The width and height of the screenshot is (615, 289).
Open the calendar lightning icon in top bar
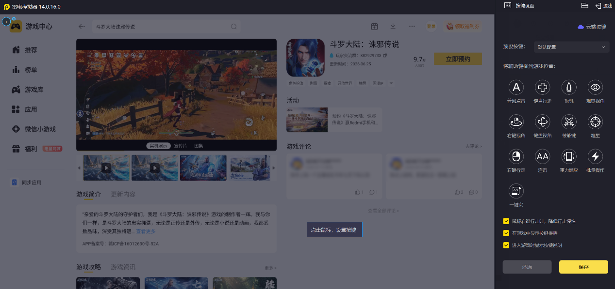click(374, 26)
